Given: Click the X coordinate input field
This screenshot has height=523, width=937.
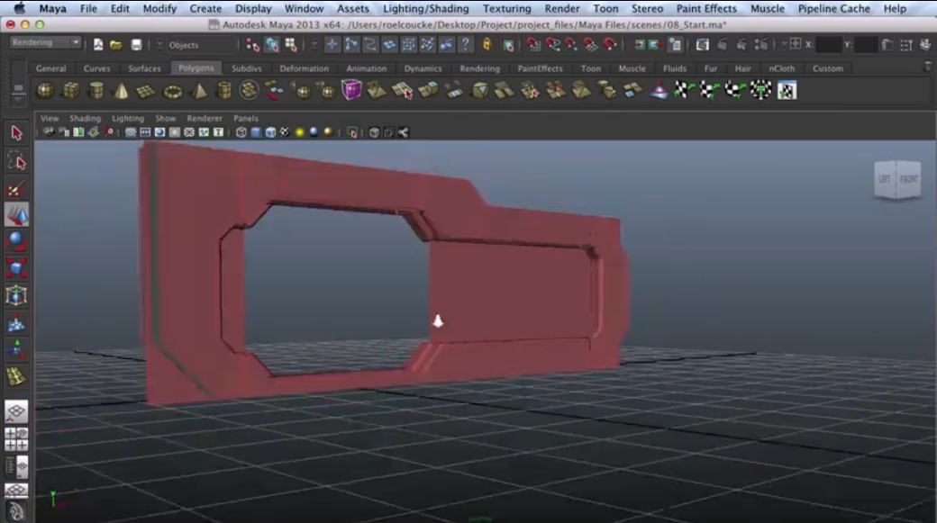Looking at the screenshot, I should pyautogui.click(x=828, y=45).
